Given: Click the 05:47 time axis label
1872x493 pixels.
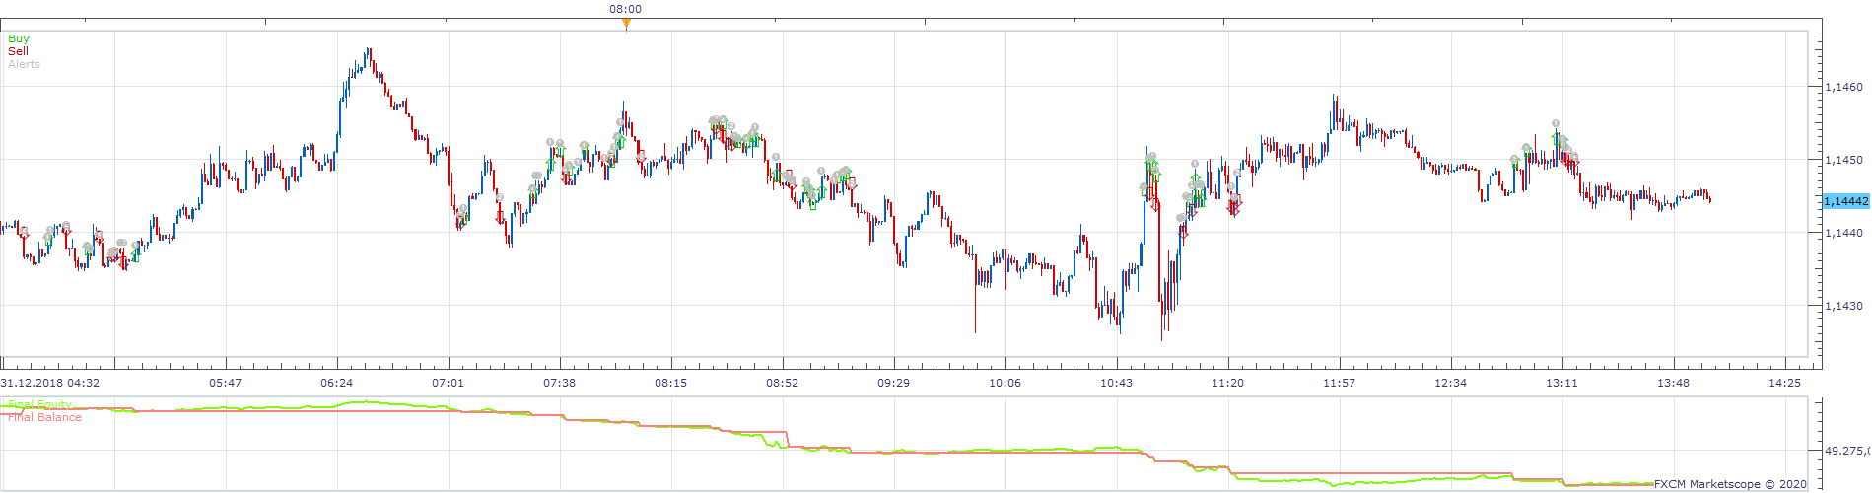Looking at the screenshot, I should [x=225, y=383].
